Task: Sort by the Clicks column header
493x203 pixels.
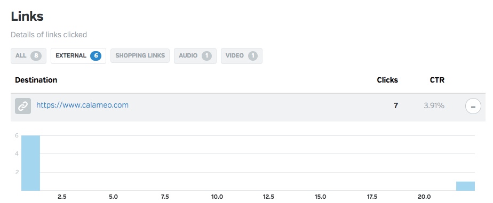Action: (x=387, y=80)
